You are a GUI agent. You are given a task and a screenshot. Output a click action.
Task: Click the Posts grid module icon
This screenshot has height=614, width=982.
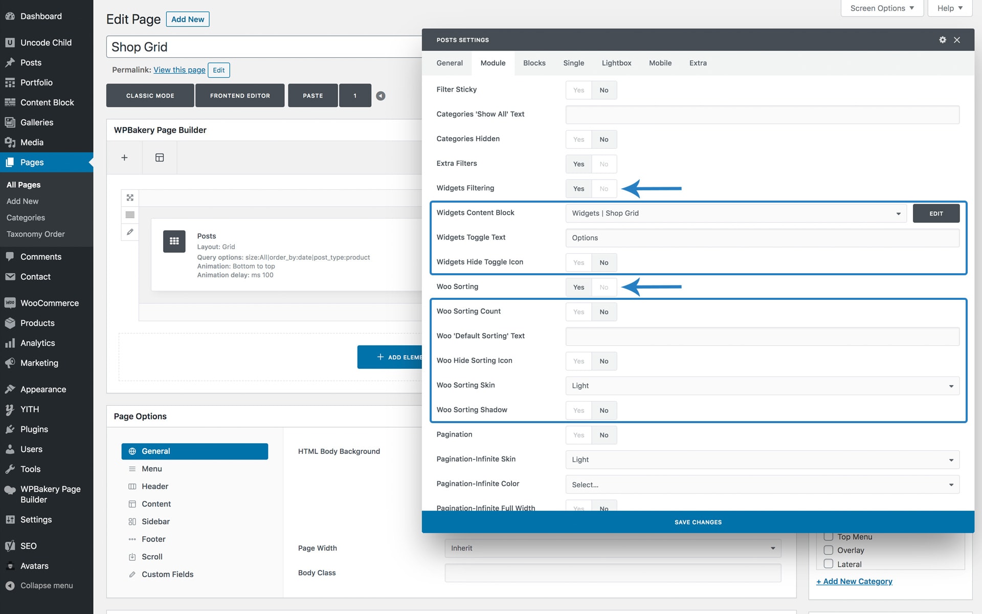pos(174,241)
